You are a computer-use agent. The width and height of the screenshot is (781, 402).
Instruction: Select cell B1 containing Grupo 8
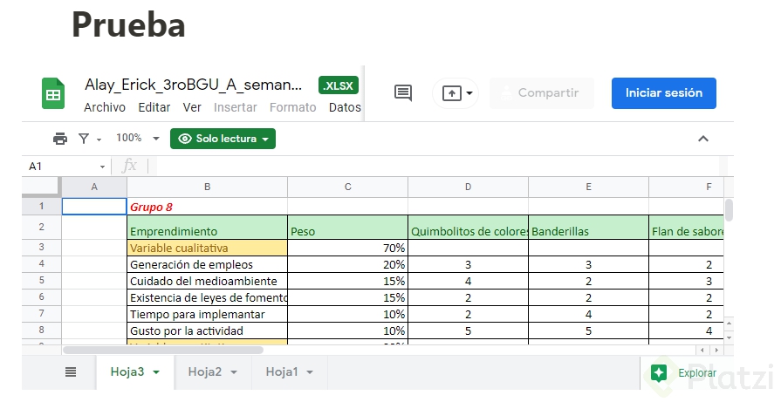point(207,207)
